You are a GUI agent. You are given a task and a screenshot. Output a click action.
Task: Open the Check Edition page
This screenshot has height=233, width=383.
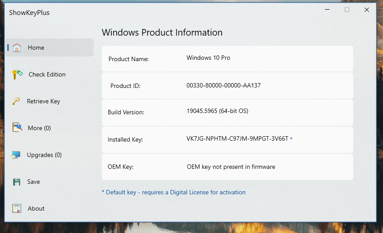click(x=47, y=74)
